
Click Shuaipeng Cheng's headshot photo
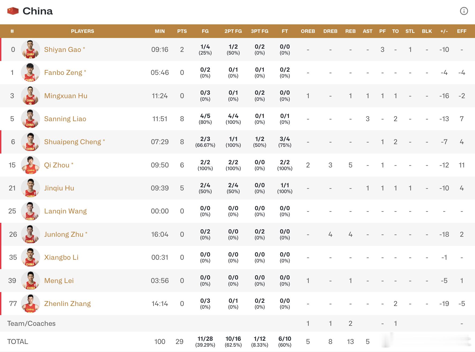coord(30,142)
